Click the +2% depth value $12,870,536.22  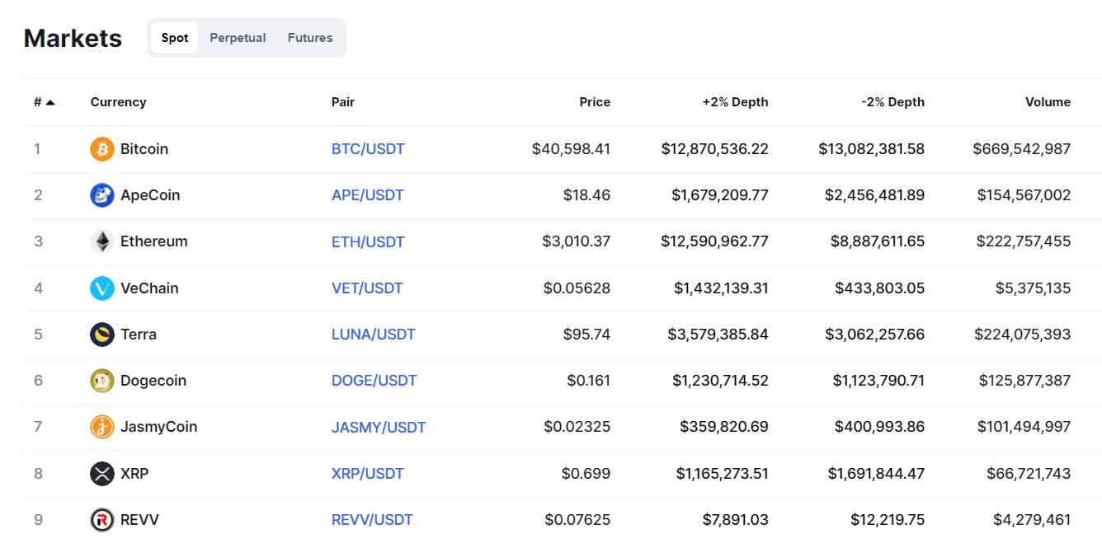715,149
